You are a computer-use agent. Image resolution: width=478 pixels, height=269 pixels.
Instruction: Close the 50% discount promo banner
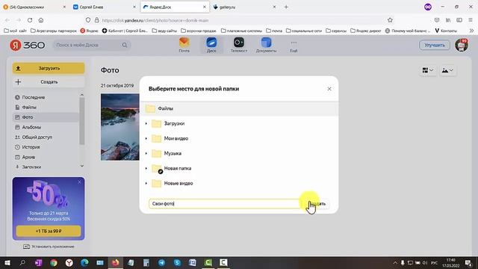(80, 182)
